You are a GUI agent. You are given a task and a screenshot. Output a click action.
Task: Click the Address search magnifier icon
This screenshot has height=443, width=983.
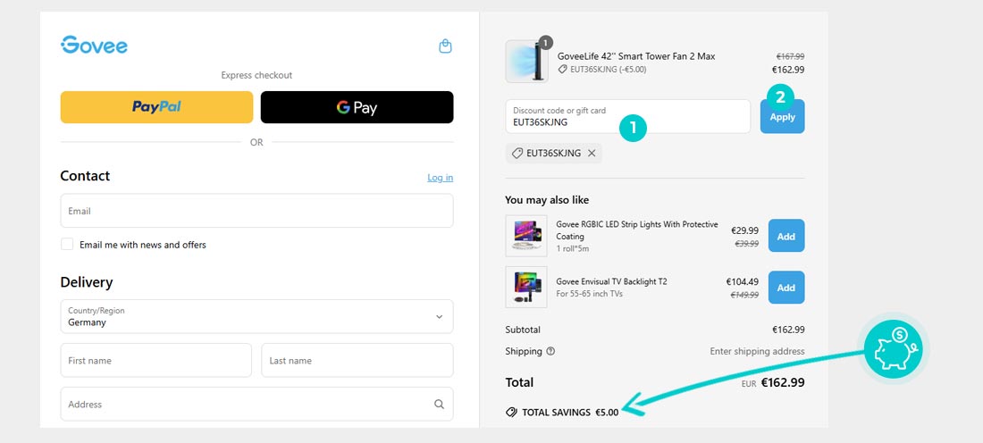pyautogui.click(x=440, y=405)
